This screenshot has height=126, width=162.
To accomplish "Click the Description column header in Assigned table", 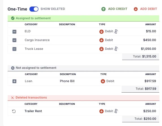I will click(x=67, y=24).
